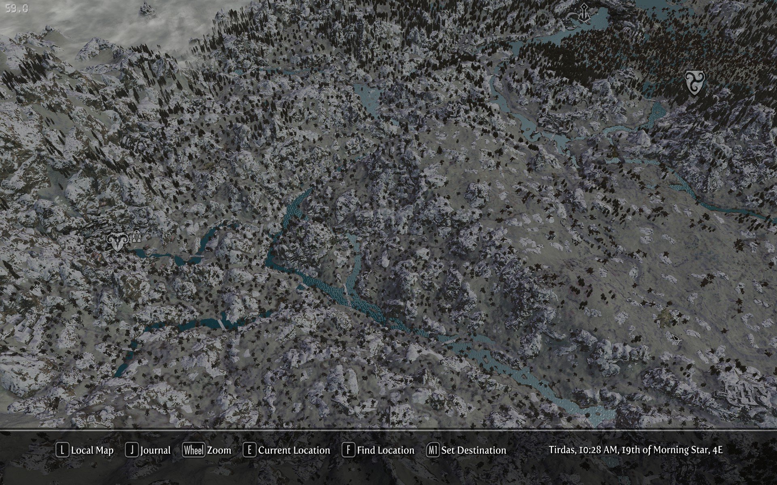Click the M1 mouse button icon
This screenshot has height=485, width=777.
[x=433, y=450]
